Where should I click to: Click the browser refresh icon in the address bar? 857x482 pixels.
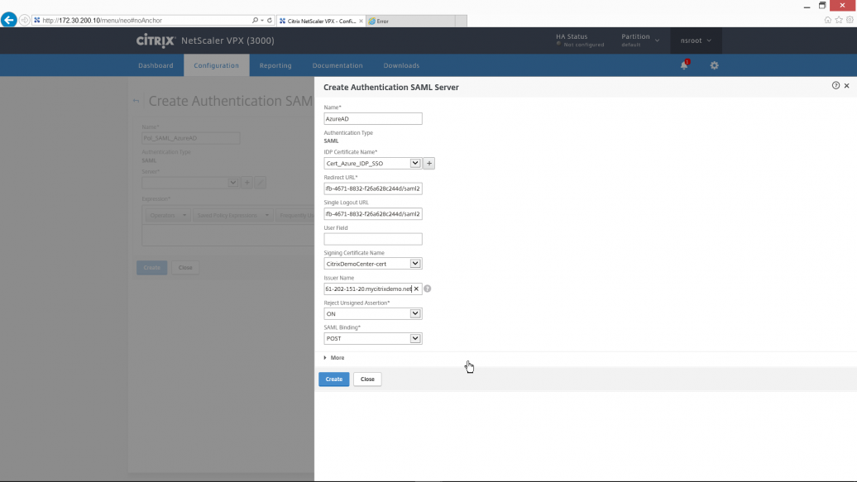pyautogui.click(x=270, y=21)
